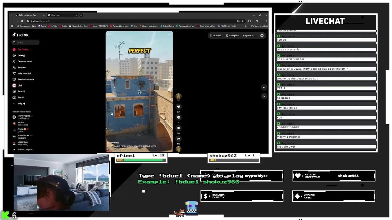Image resolution: width=392 pixels, height=220 pixels.
Task: Switch to TikTok - Make Your Day tab
Action: (x=30, y=15)
